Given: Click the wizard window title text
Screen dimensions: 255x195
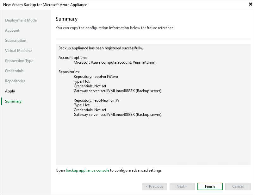Looking at the screenshot, I should (x=45, y=5).
